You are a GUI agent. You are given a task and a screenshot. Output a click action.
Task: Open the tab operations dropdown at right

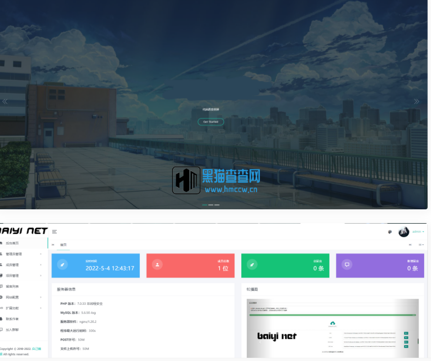coord(421,245)
